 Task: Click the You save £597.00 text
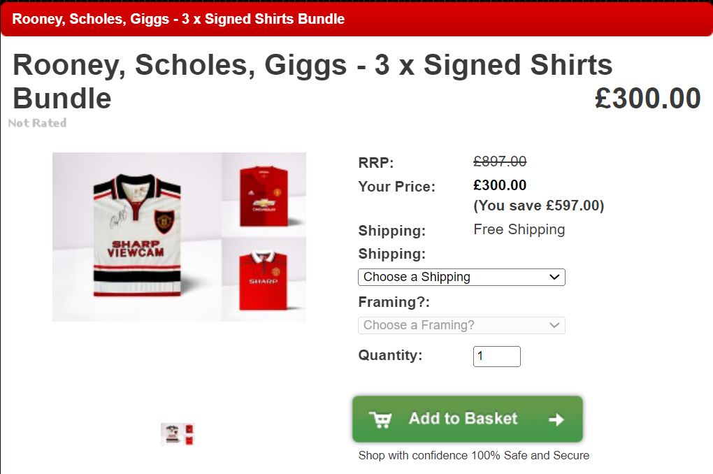538,206
